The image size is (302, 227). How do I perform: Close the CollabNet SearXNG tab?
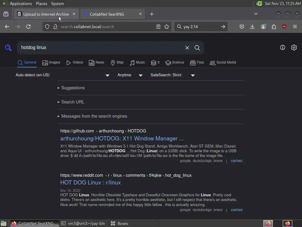140,14
